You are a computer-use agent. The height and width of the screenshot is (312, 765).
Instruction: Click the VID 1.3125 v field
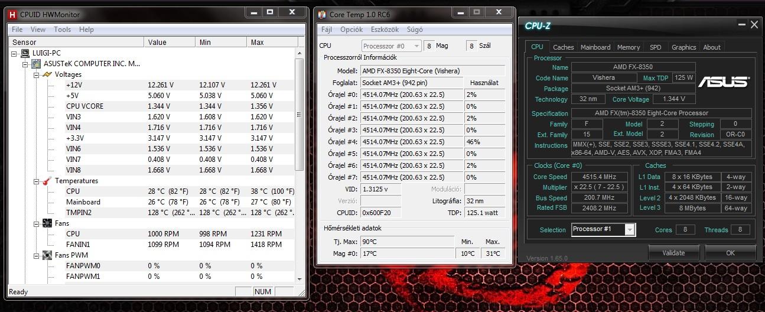(382, 189)
